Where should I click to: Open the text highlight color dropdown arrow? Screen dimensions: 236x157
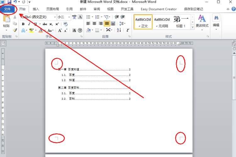click(x=36, y=30)
